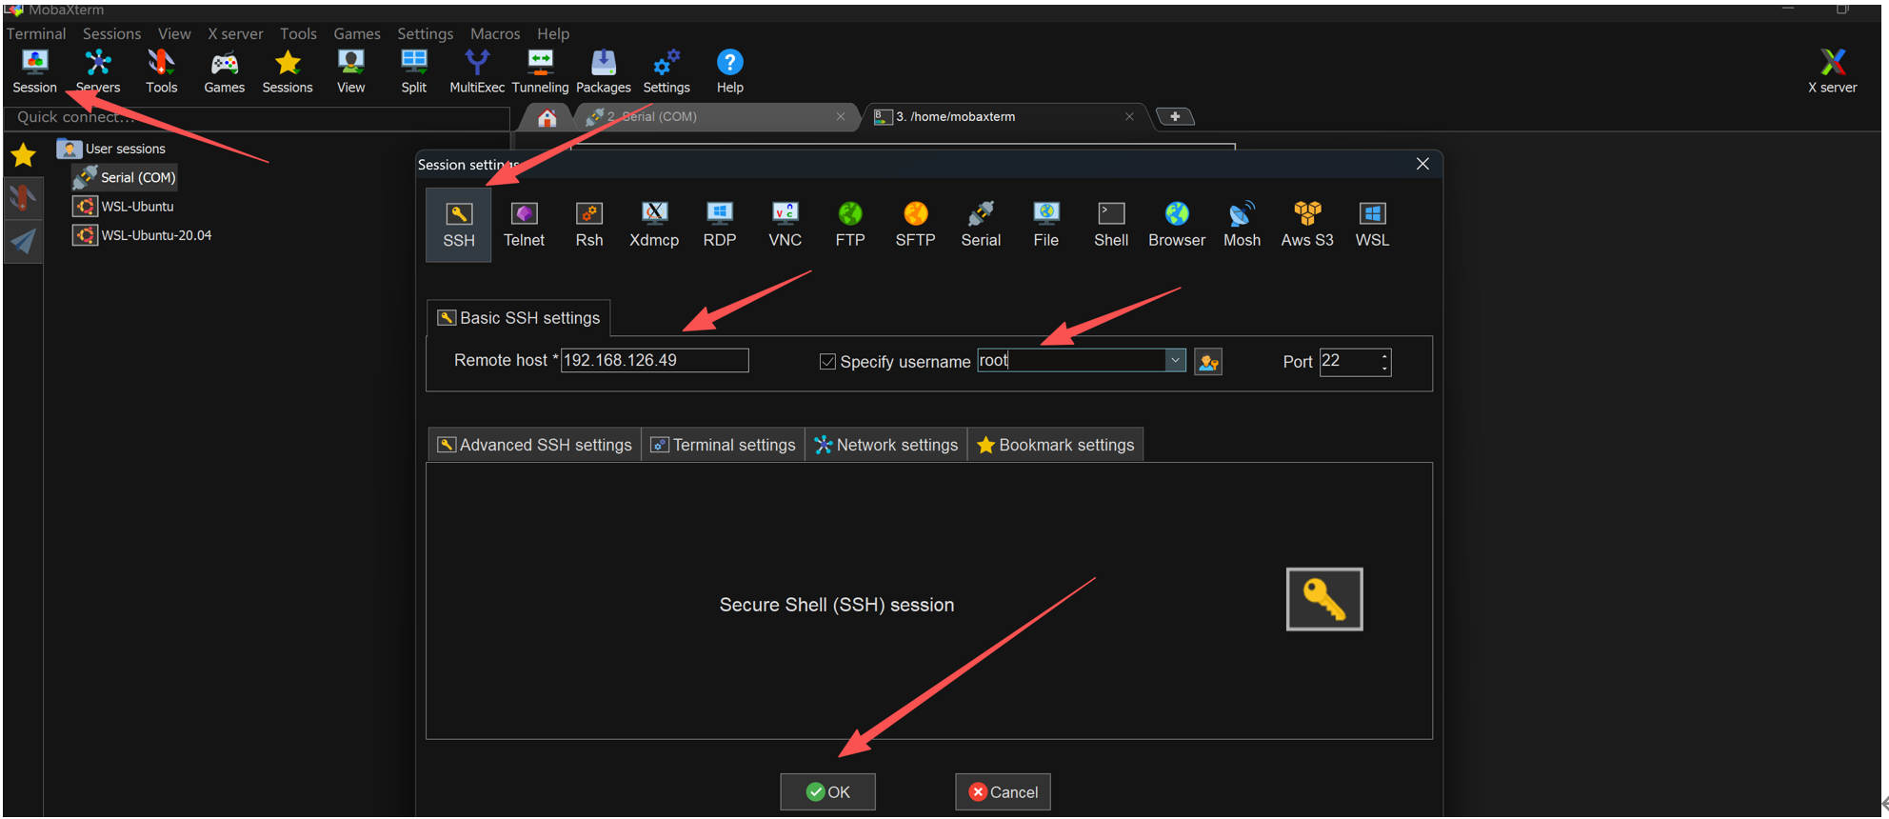The width and height of the screenshot is (1889, 819).
Task: Choose the Shell session type
Action: coord(1111,225)
